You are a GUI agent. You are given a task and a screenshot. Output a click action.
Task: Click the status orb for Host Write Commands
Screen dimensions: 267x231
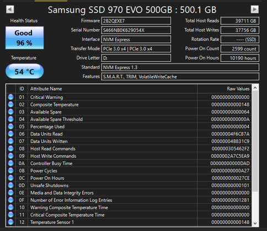[x=11, y=156]
